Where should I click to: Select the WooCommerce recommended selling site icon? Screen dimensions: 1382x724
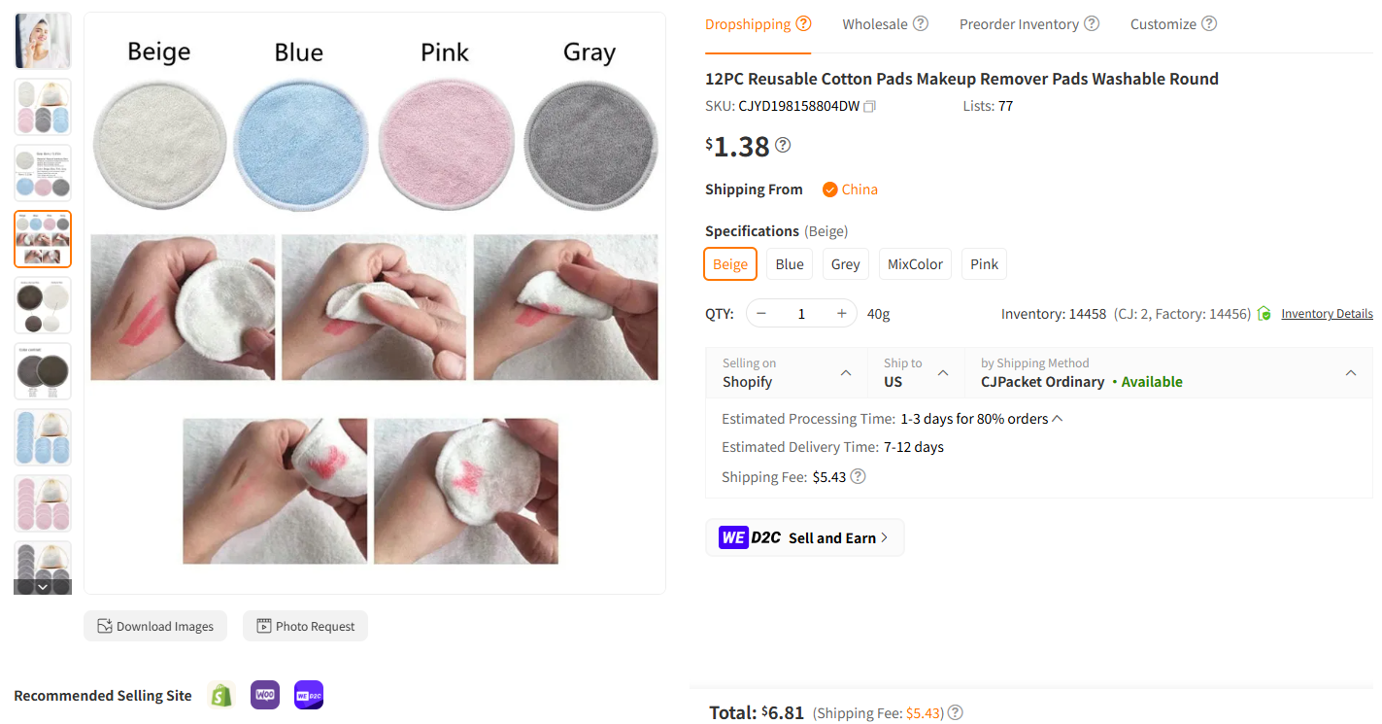[264, 694]
